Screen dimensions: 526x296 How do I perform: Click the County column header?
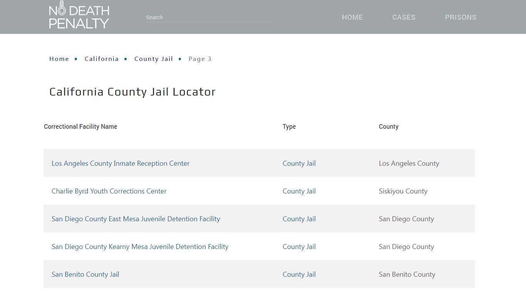click(x=389, y=126)
